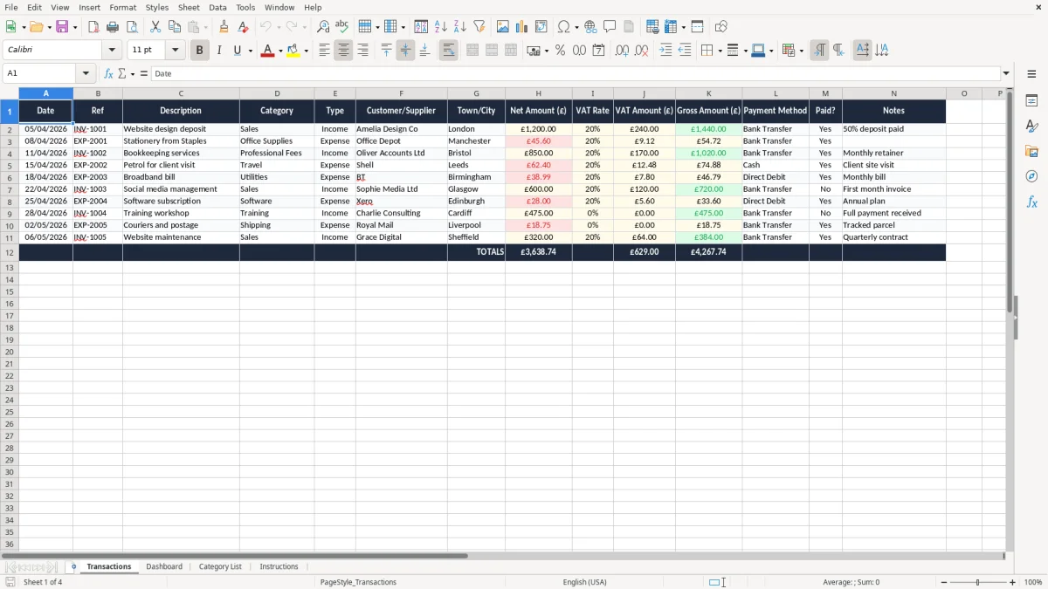
Task: Open Find & Replace icon
Action: [323, 27]
